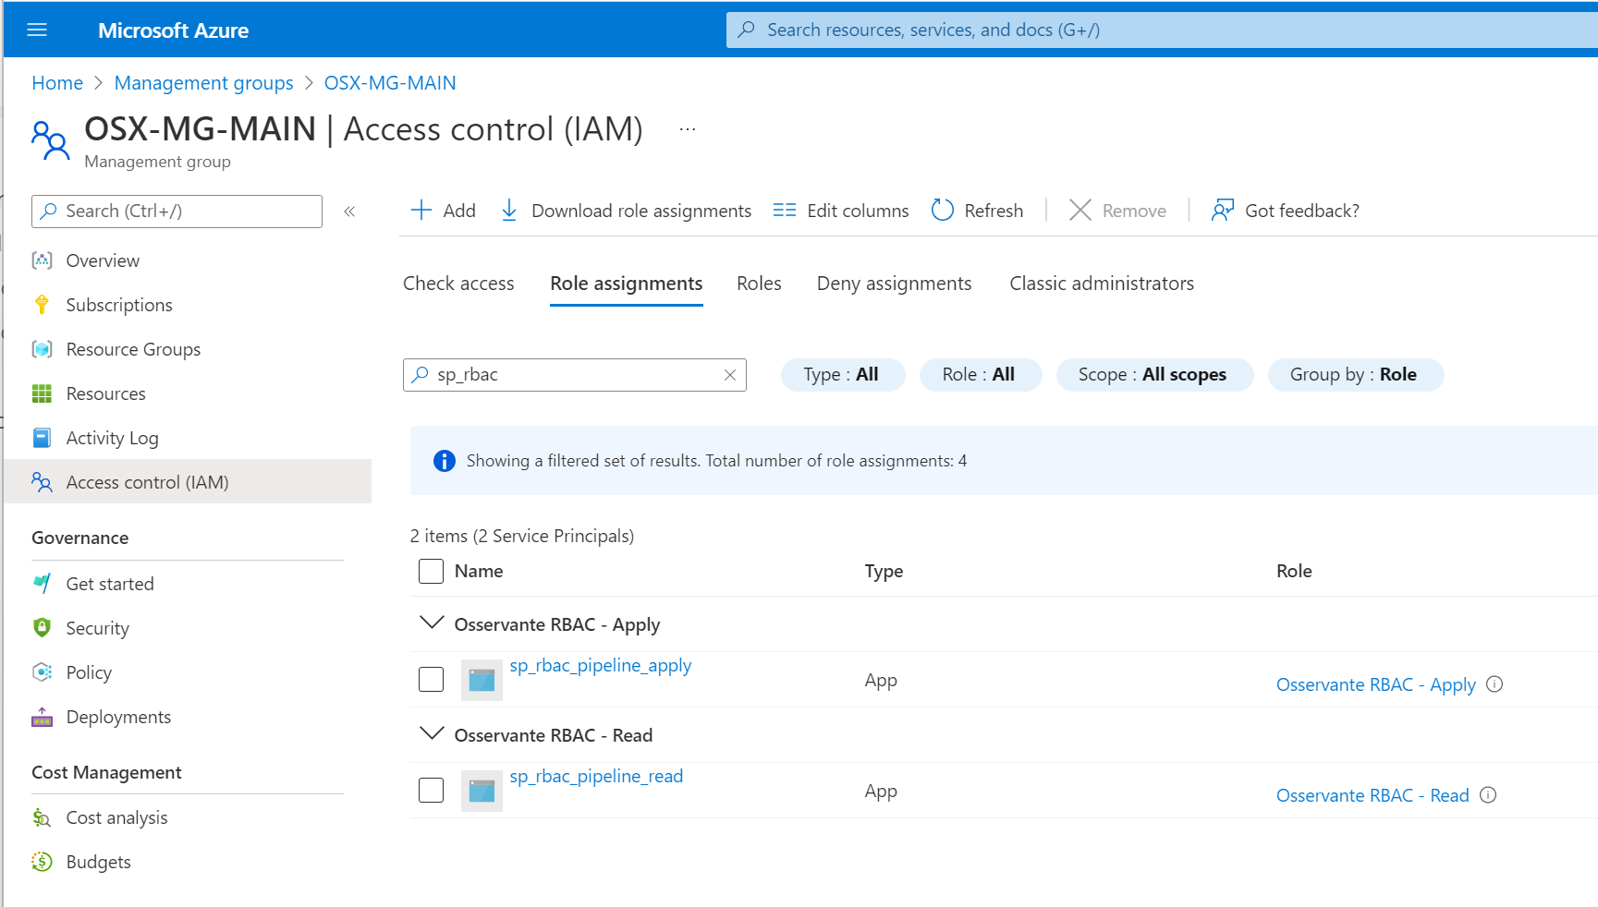Focus the sidebar Search (Ctrl+/) box
Viewport: 1598px width, 907px height.
177,212
